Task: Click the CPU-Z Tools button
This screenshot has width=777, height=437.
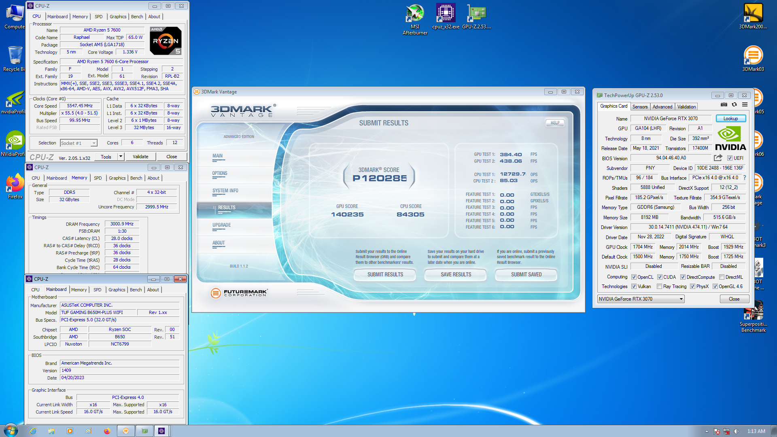Action: point(106,157)
